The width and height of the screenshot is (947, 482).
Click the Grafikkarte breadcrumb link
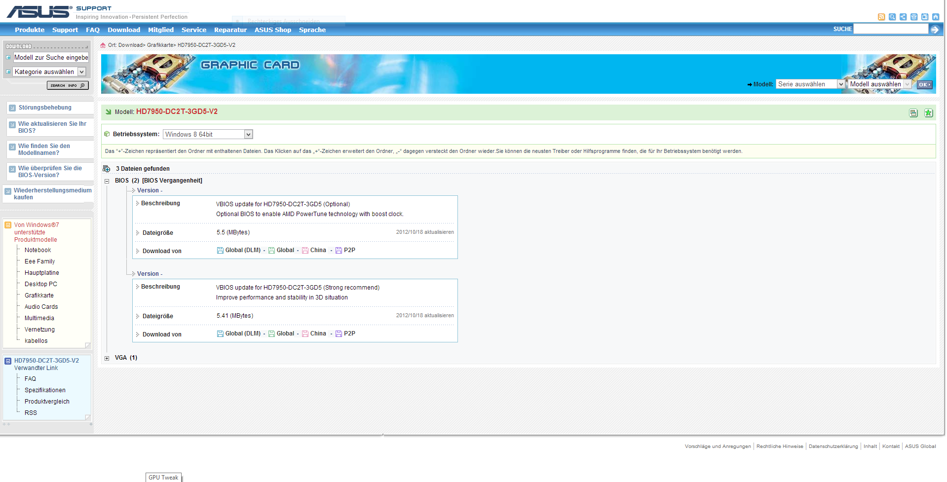(x=160, y=45)
